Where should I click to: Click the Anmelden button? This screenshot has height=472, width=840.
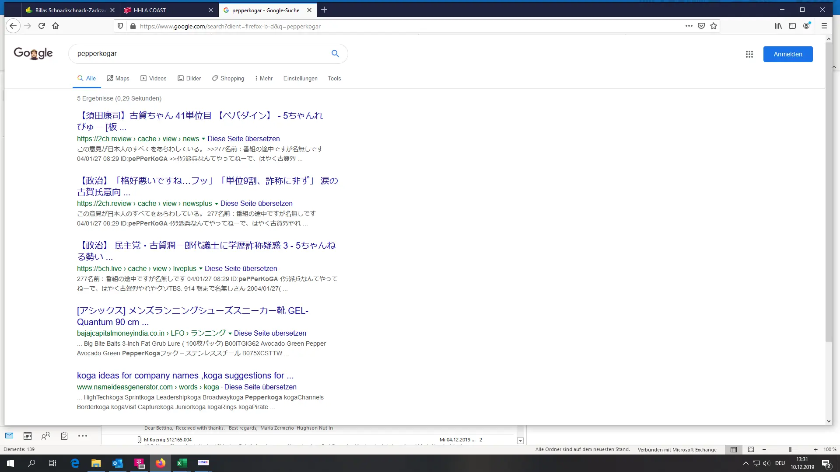click(788, 54)
